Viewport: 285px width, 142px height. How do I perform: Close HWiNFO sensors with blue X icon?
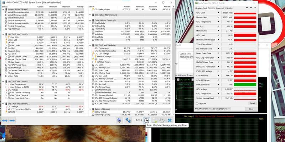(x=170, y=120)
